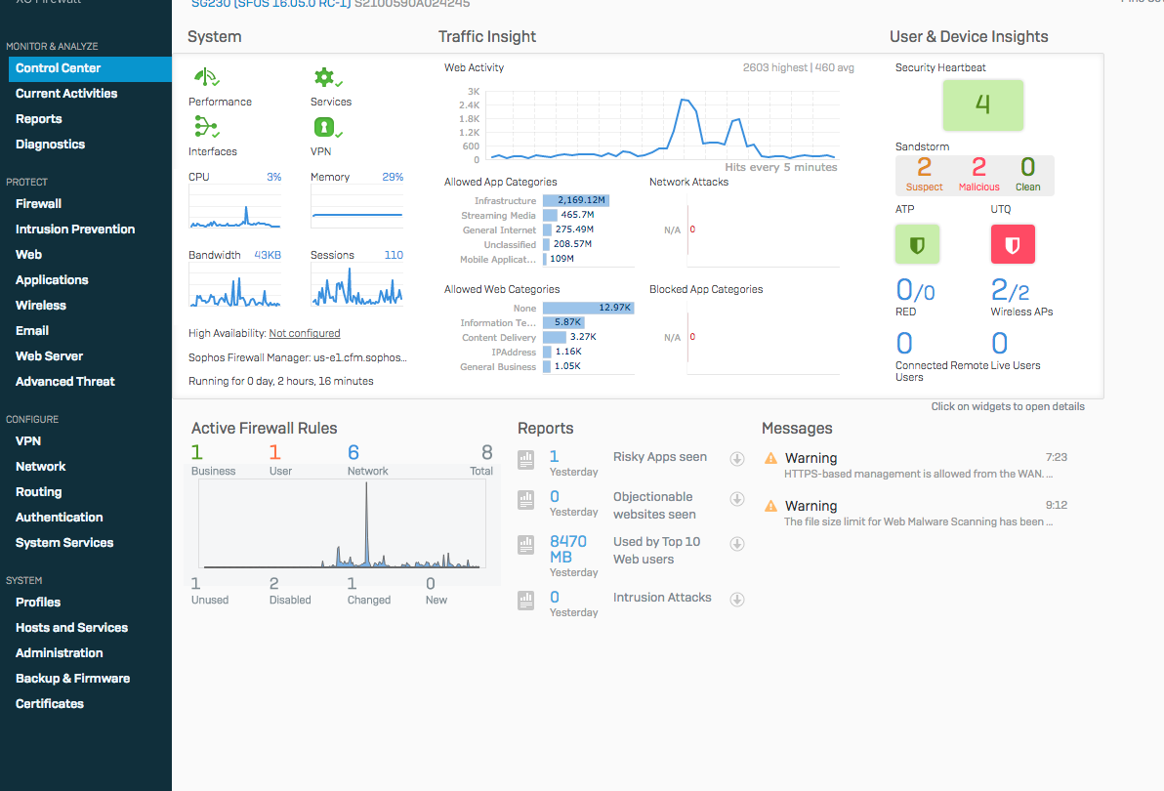Click the Unused firewall rules count
Image resolution: width=1164 pixels, height=791 pixels.
tap(196, 584)
